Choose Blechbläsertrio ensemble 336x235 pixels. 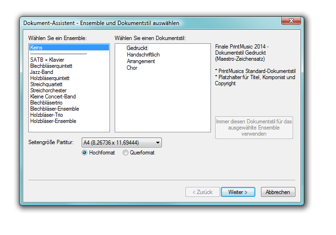coord(46,103)
